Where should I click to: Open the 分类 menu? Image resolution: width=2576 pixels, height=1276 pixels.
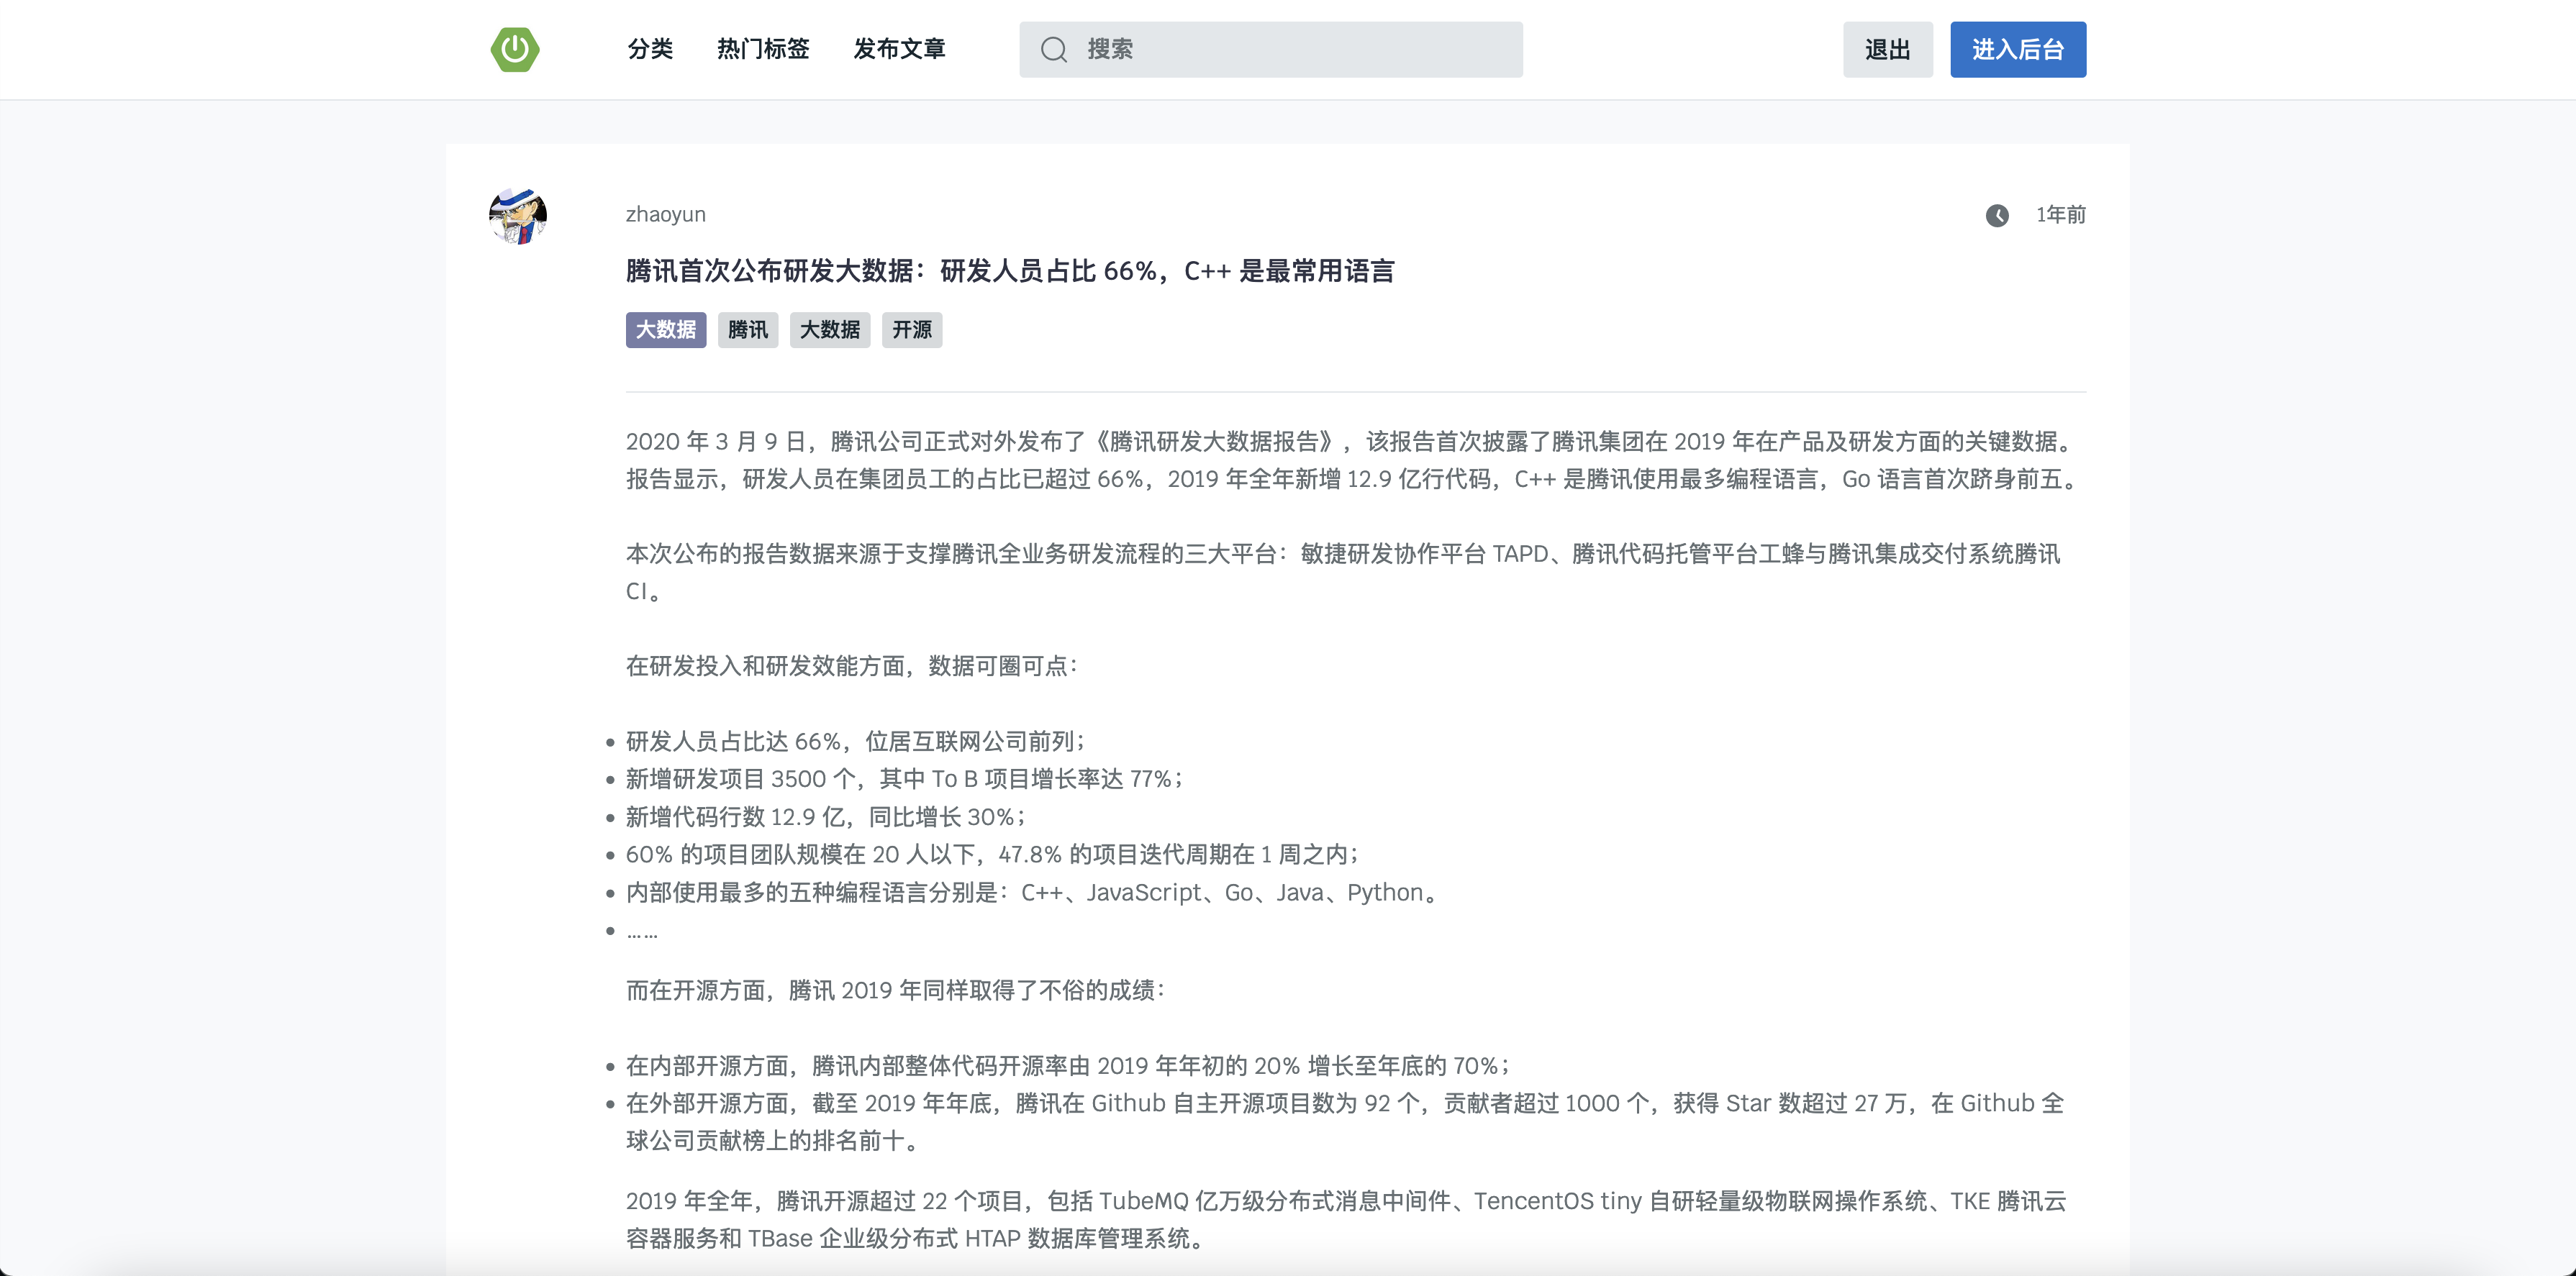point(650,49)
